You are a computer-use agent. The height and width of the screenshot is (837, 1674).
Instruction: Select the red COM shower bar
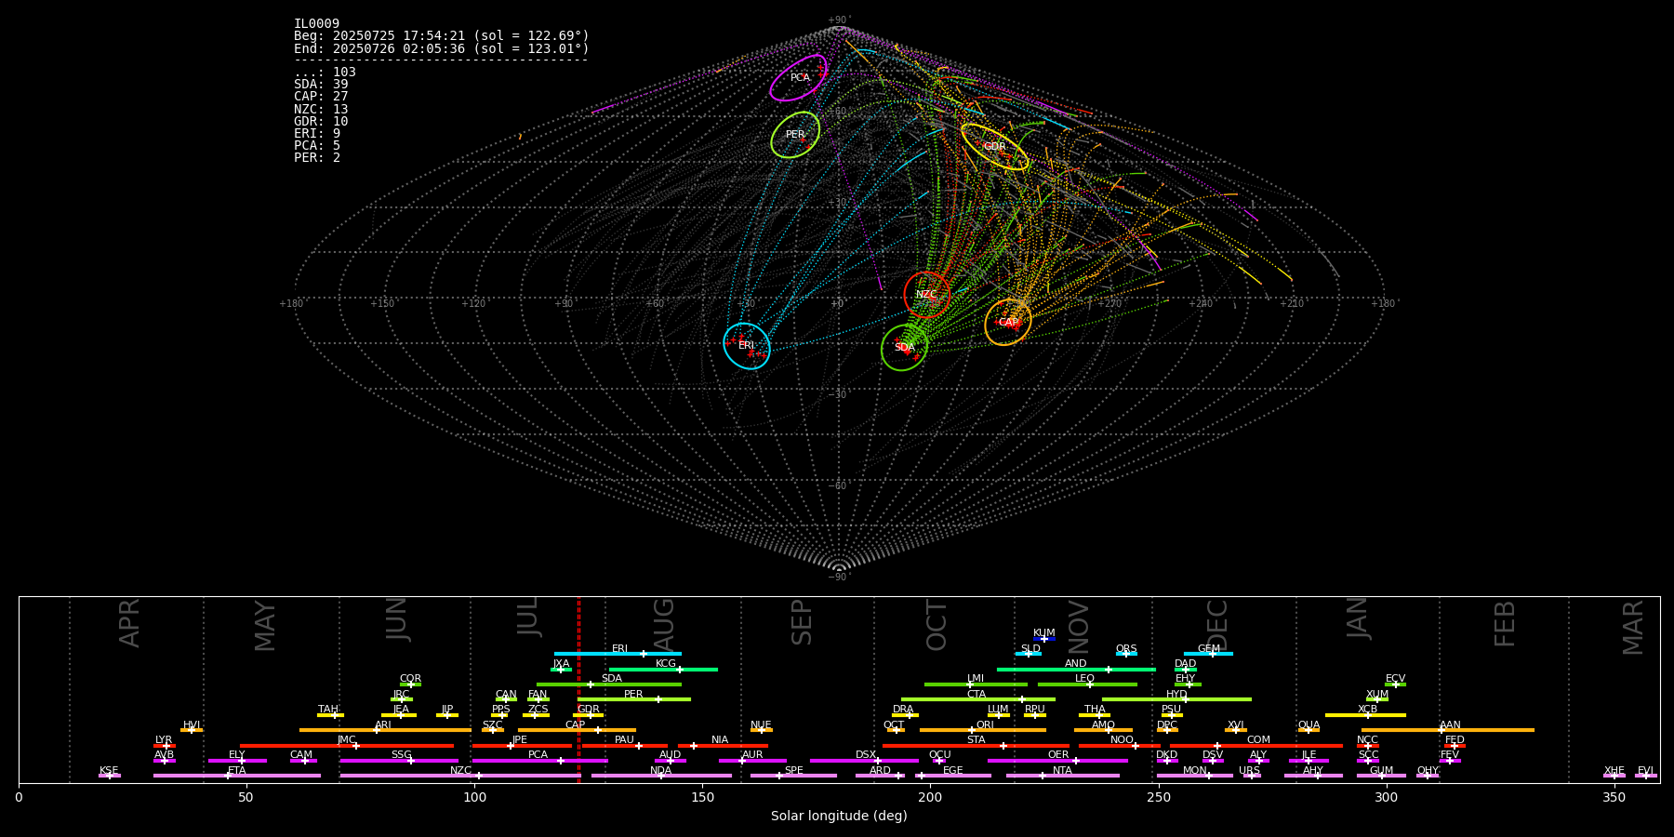click(x=1256, y=745)
